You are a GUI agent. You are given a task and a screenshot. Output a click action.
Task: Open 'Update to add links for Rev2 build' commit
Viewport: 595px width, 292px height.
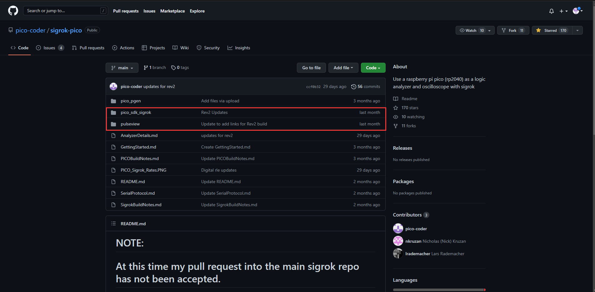click(x=234, y=124)
